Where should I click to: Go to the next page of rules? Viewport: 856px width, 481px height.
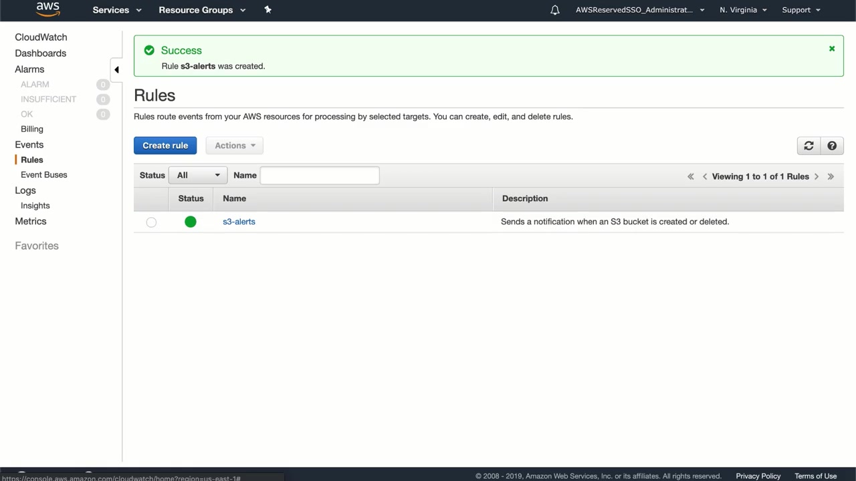click(817, 176)
